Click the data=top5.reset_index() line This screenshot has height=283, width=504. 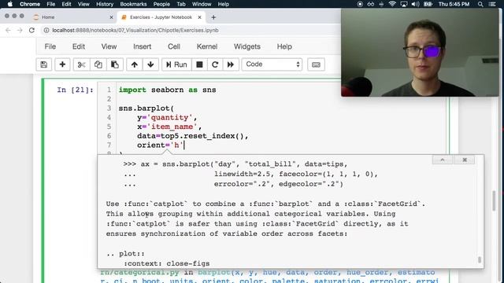(193, 136)
